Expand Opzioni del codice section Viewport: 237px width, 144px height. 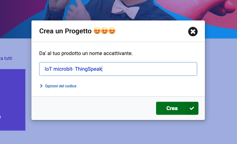tap(60, 86)
